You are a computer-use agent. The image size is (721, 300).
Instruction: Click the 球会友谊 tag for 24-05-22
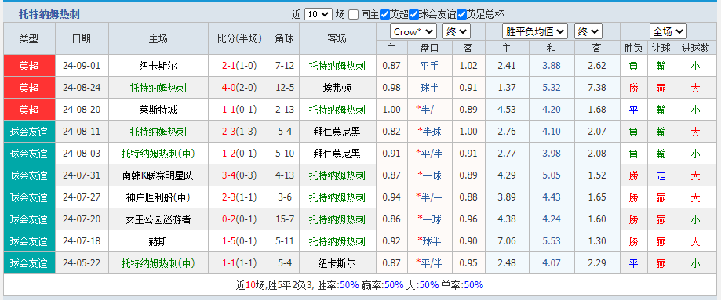tap(29, 263)
